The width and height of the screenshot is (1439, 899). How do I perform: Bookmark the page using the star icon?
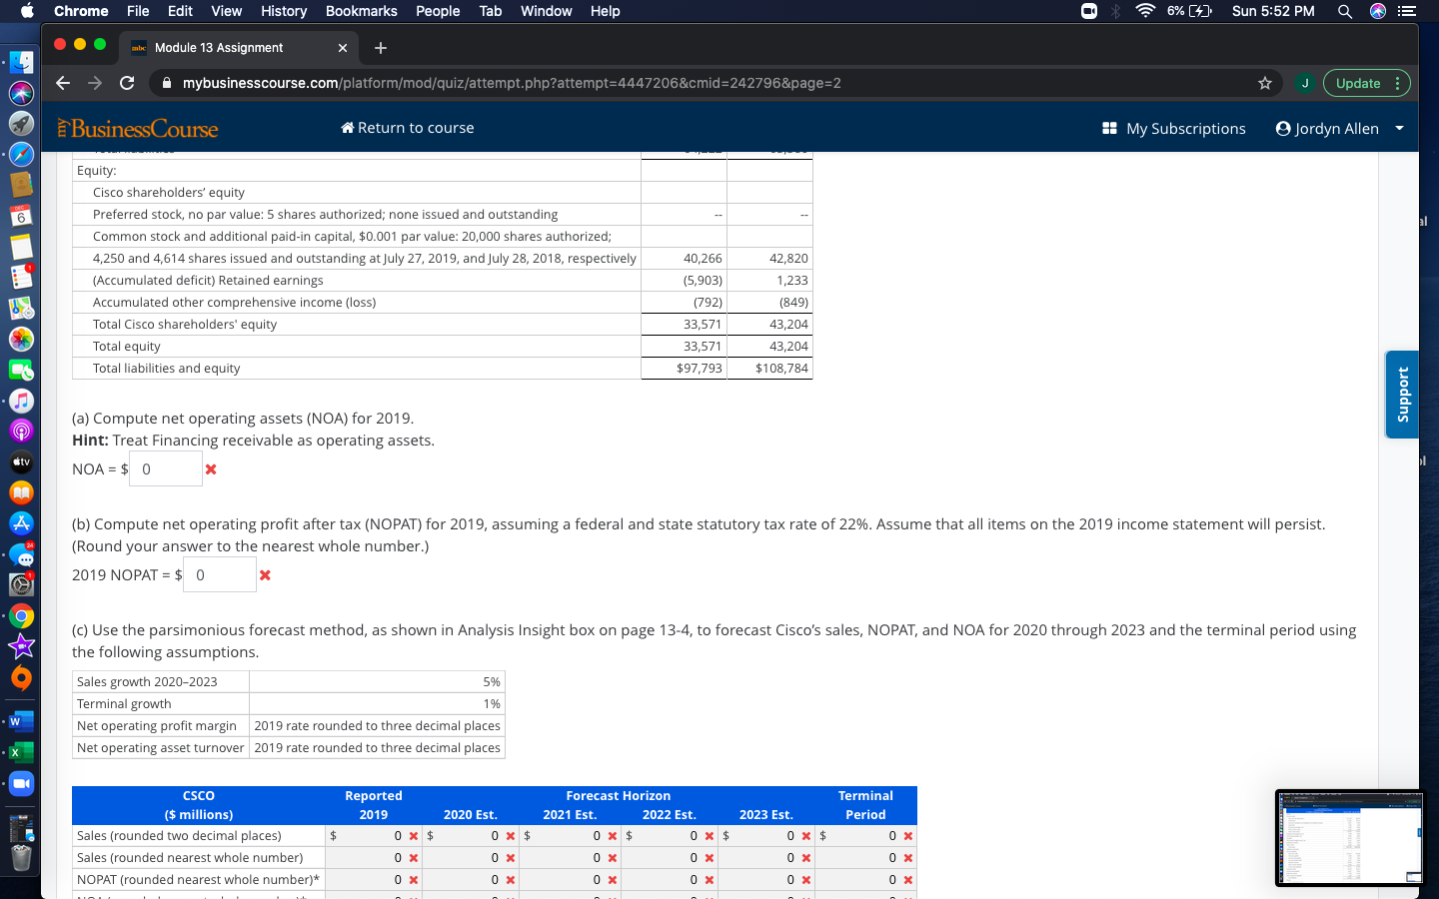(1265, 83)
